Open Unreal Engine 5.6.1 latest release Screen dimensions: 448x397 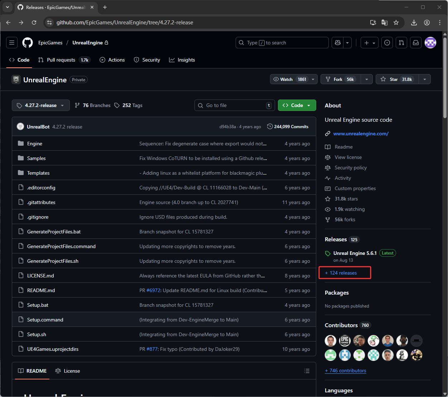(355, 253)
